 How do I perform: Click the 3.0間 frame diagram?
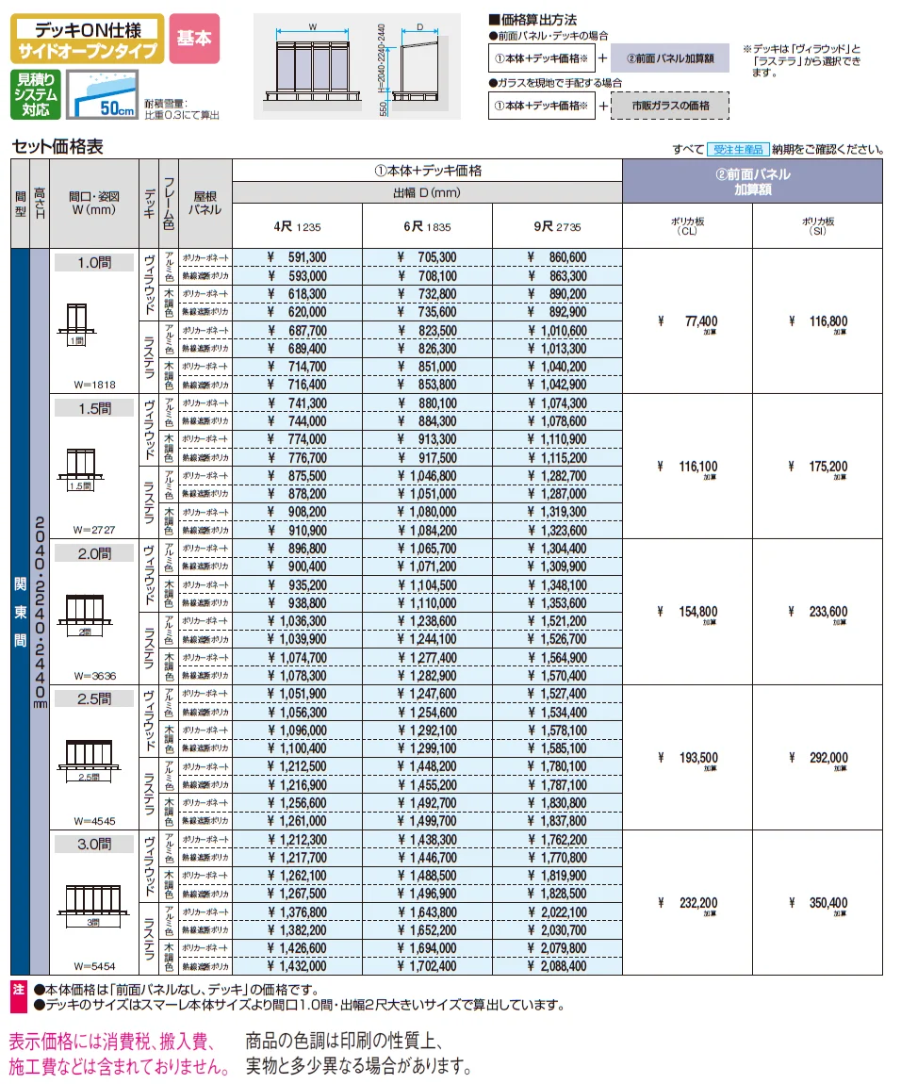[x=93, y=906]
